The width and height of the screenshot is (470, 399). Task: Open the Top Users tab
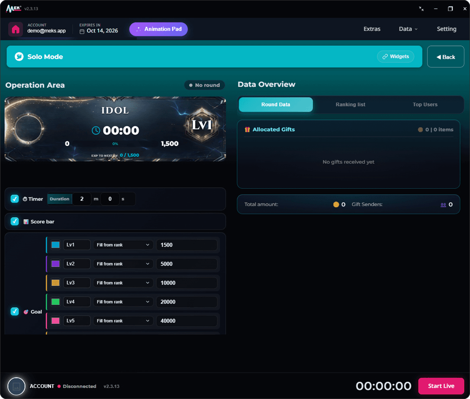point(425,105)
